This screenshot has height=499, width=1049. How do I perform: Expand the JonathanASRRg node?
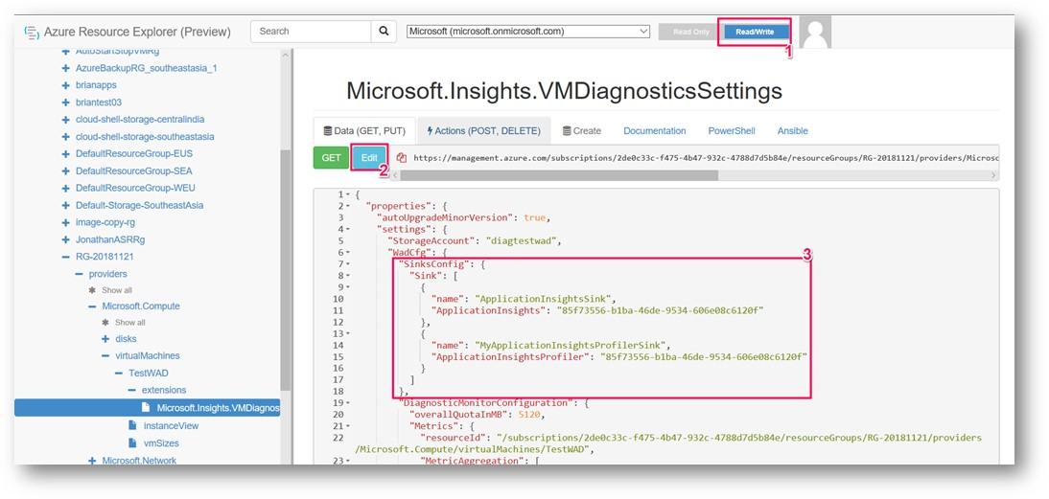point(65,239)
